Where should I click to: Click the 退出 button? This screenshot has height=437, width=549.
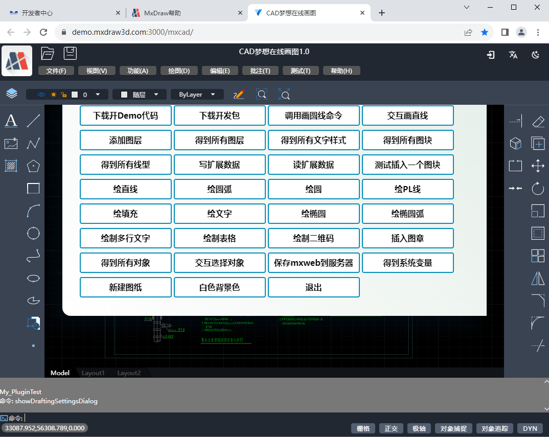coord(313,287)
